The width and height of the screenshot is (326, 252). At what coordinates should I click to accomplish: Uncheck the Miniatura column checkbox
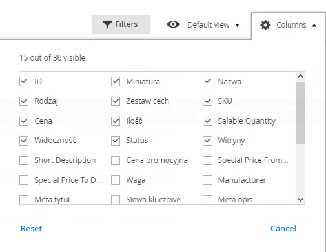click(x=116, y=82)
